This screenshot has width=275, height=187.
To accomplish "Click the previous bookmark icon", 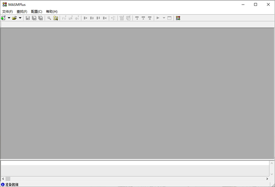I will click(92, 18).
